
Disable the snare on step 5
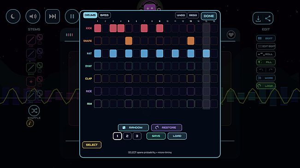coord(129,41)
